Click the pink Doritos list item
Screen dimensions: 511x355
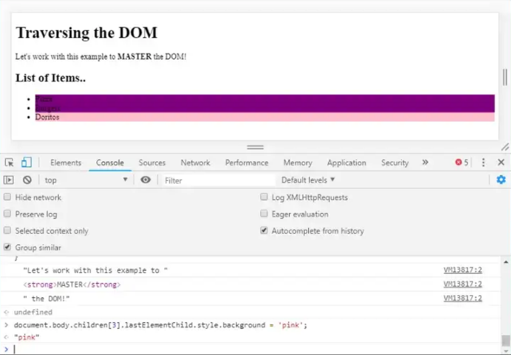[47, 117]
